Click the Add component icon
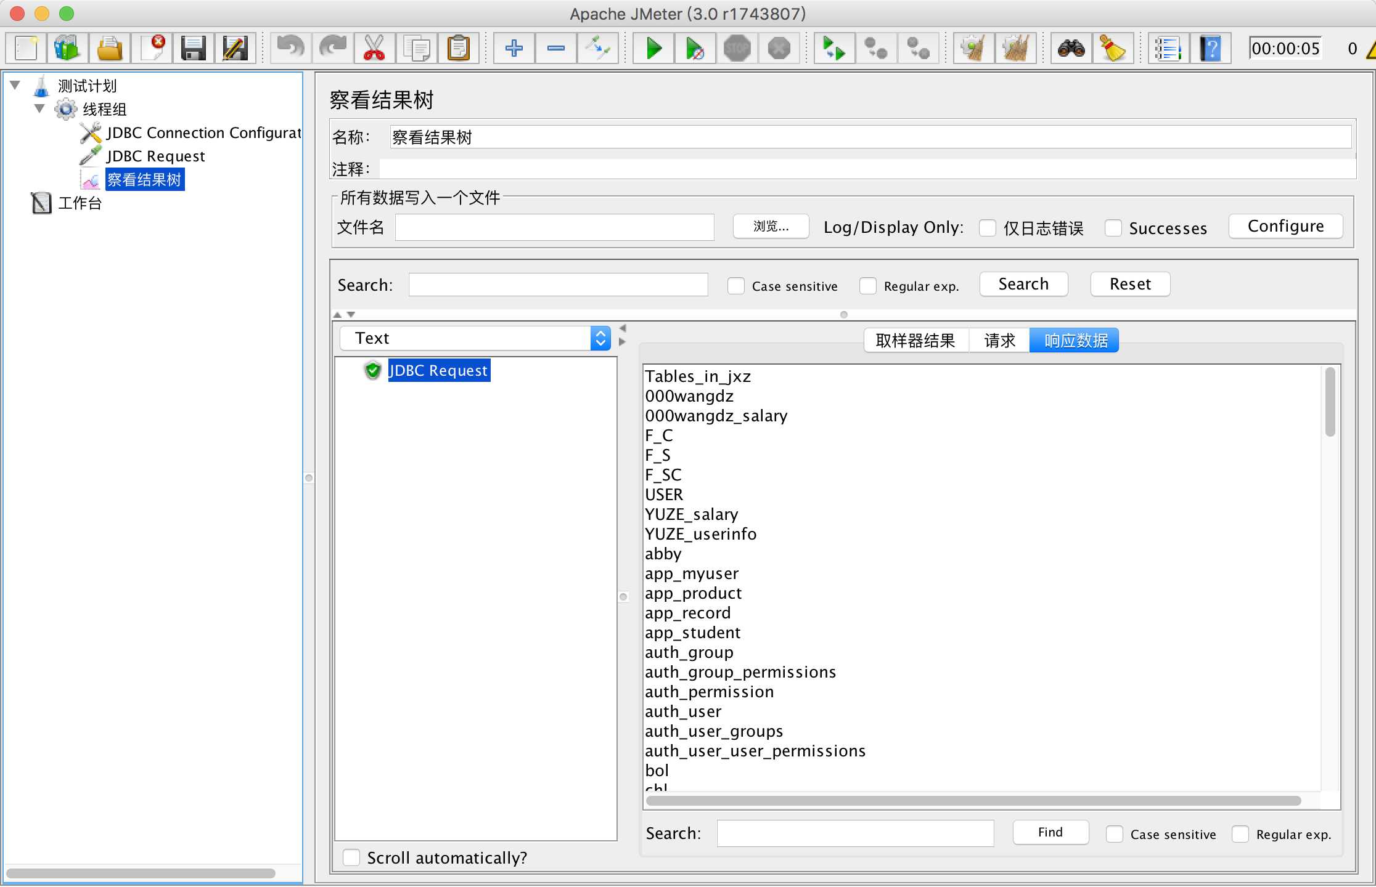 pos(512,47)
